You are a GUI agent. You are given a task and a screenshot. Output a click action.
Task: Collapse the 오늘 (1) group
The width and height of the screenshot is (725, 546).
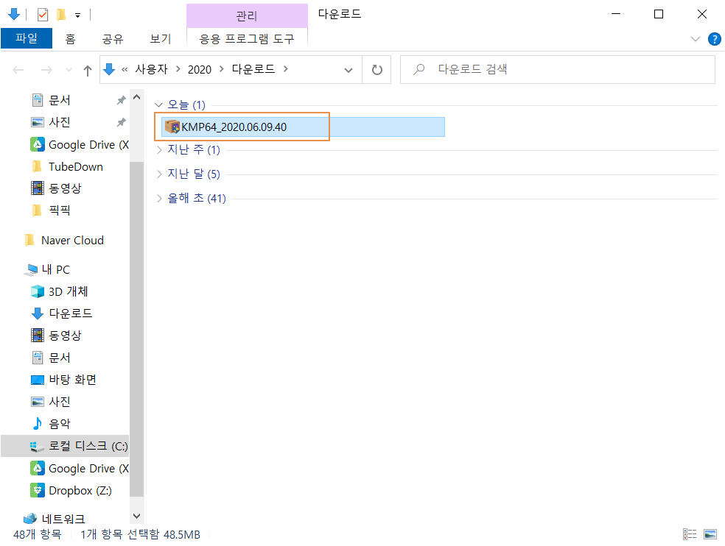coord(158,105)
